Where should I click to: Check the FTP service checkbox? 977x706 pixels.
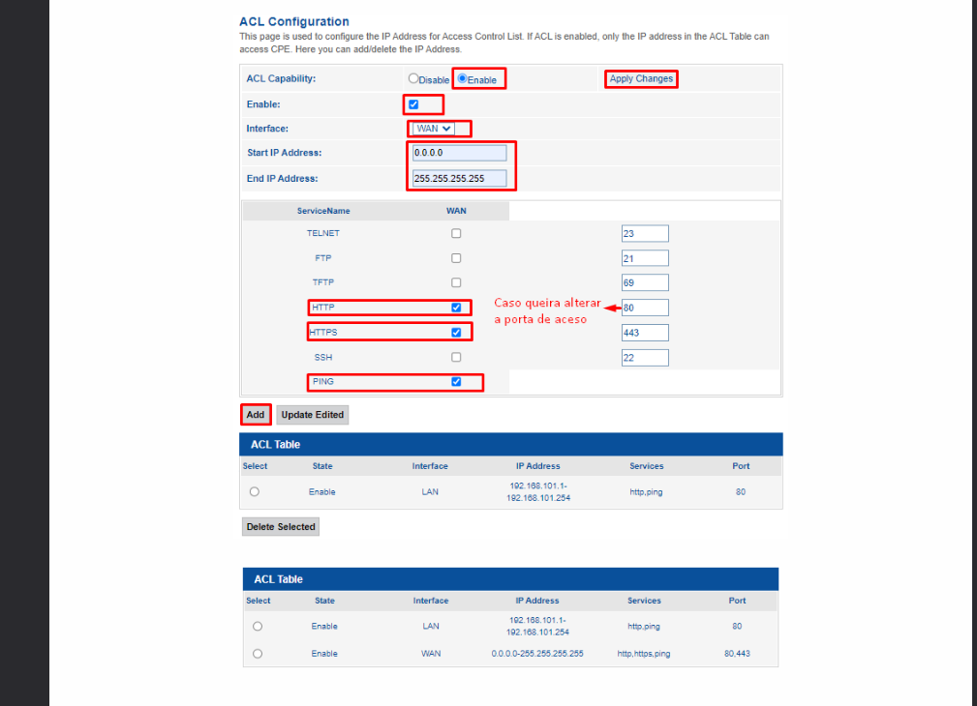pos(456,258)
